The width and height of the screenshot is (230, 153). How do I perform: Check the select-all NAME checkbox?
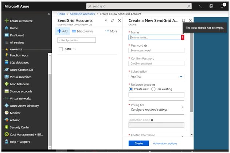61,49
